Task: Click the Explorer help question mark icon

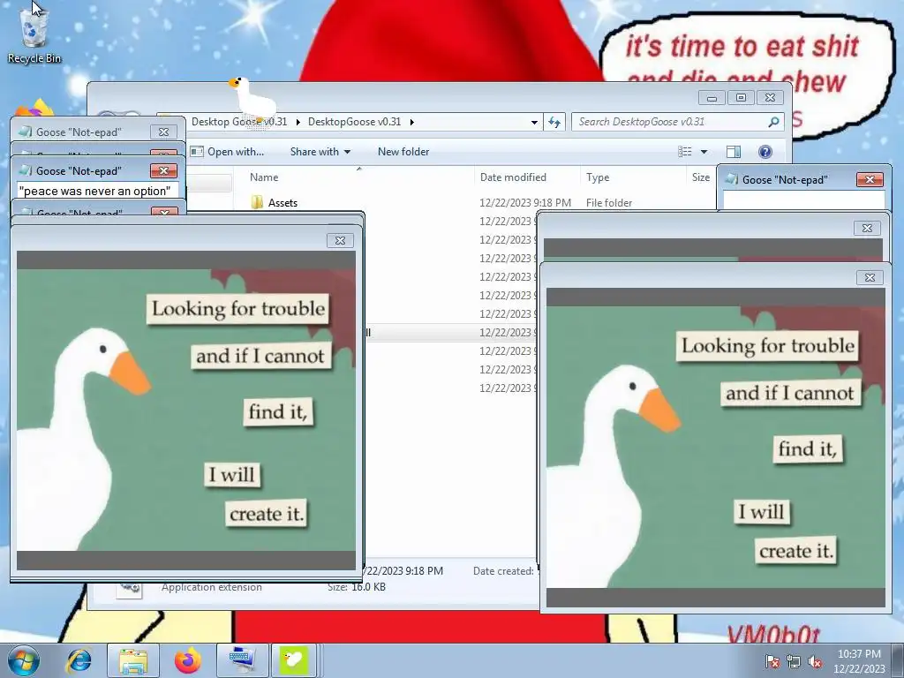Action: pyautogui.click(x=765, y=152)
